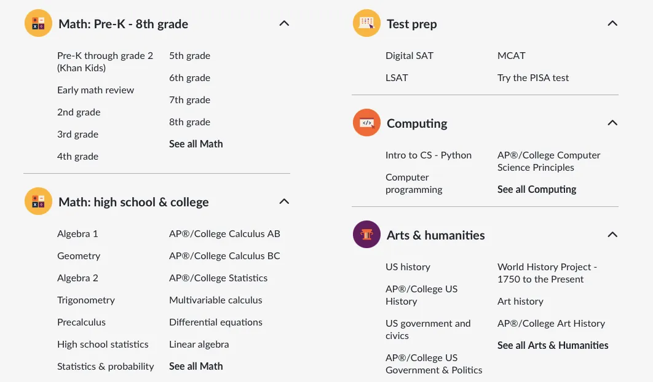Click the Arts & humanities column icon
Viewport: 653px width, 382px height.
click(x=366, y=235)
